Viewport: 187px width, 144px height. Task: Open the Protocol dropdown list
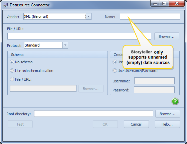coord(65,45)
